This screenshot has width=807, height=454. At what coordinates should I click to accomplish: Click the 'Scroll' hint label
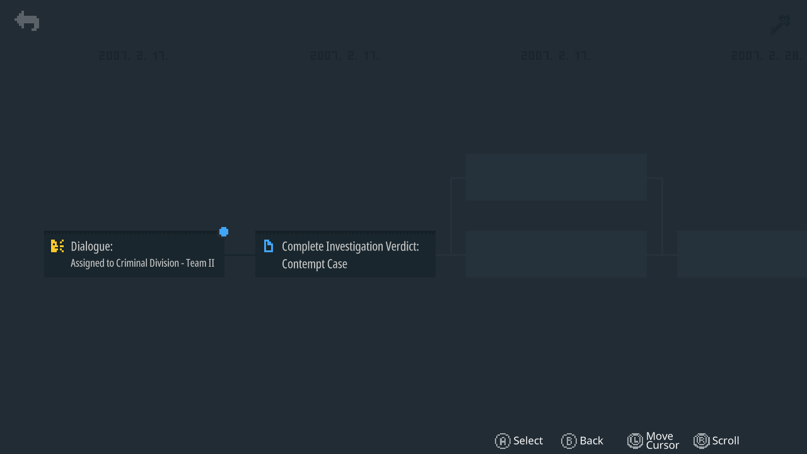(x=726, y=441)
